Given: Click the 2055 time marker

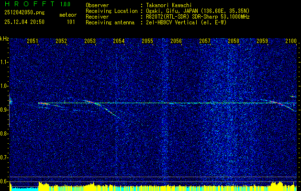Looking at the screenshot, I should click(x=147, y=41).
